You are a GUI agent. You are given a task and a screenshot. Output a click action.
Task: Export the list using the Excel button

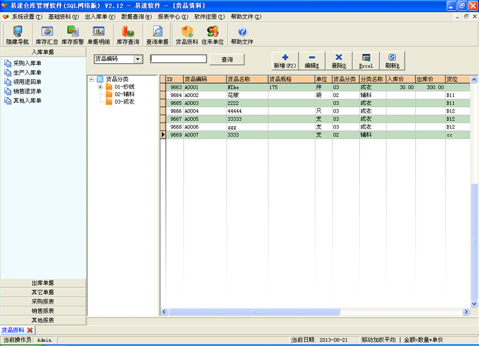[x=365, y=61]
